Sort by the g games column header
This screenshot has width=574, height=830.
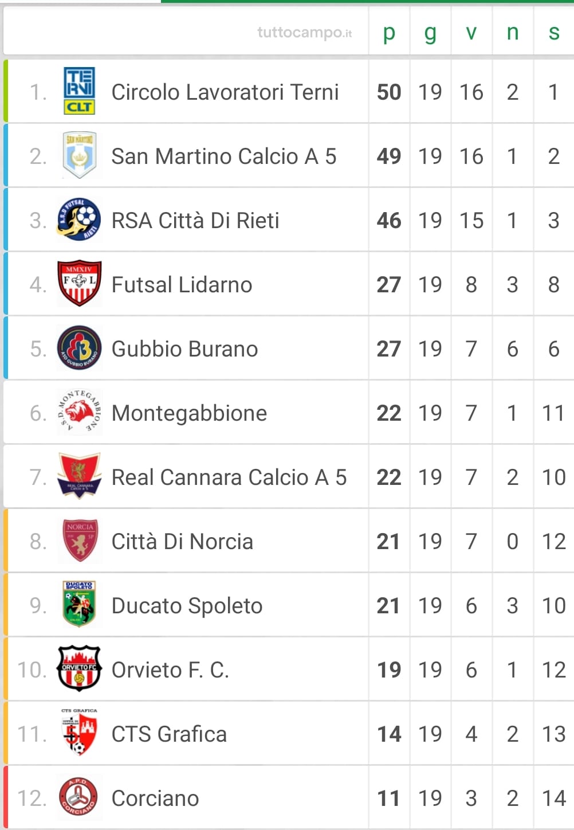coord(430,32)
